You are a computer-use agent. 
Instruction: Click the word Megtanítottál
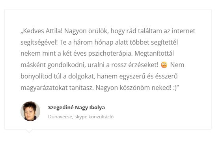(x=154, y=54)
